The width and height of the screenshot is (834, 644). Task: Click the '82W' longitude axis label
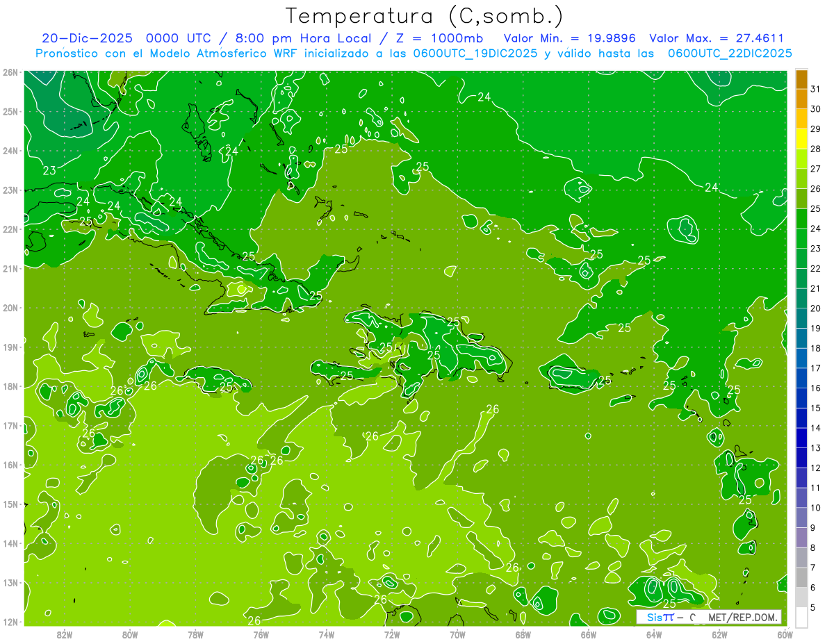(x=65, y=634)
